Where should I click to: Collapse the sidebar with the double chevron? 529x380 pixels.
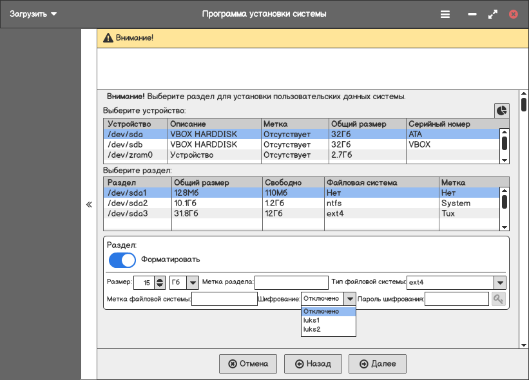89,204
